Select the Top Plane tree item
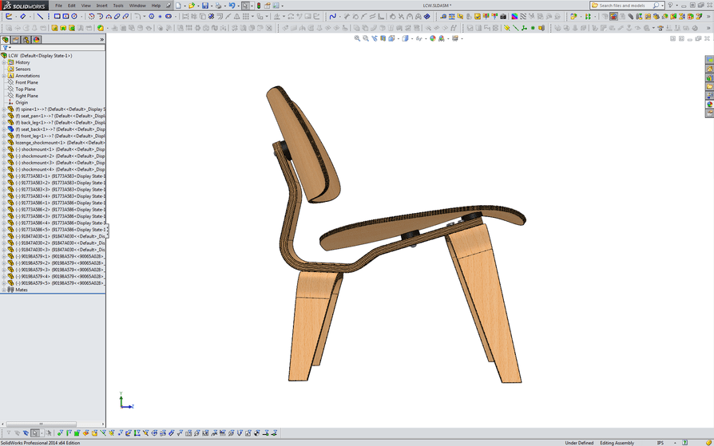714x446 pixels. point(25,89)
